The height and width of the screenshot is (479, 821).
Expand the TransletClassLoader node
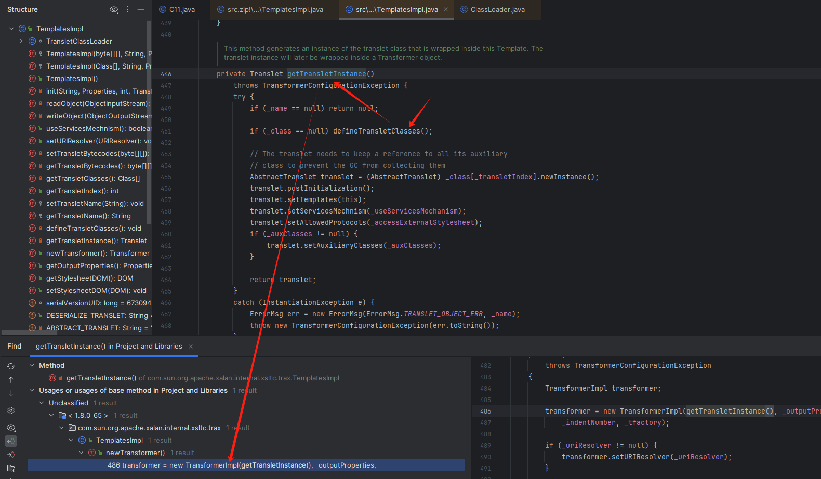(x=21, y=41)
